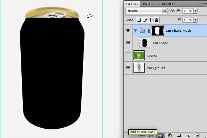Switch to the Paths tab

[x=148, y=4]
